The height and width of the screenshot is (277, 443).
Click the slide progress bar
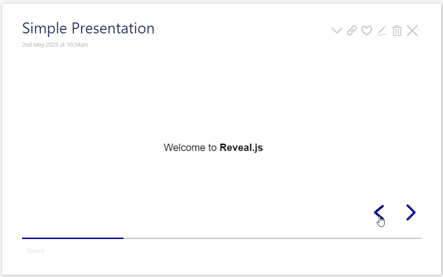click(221, 238)
